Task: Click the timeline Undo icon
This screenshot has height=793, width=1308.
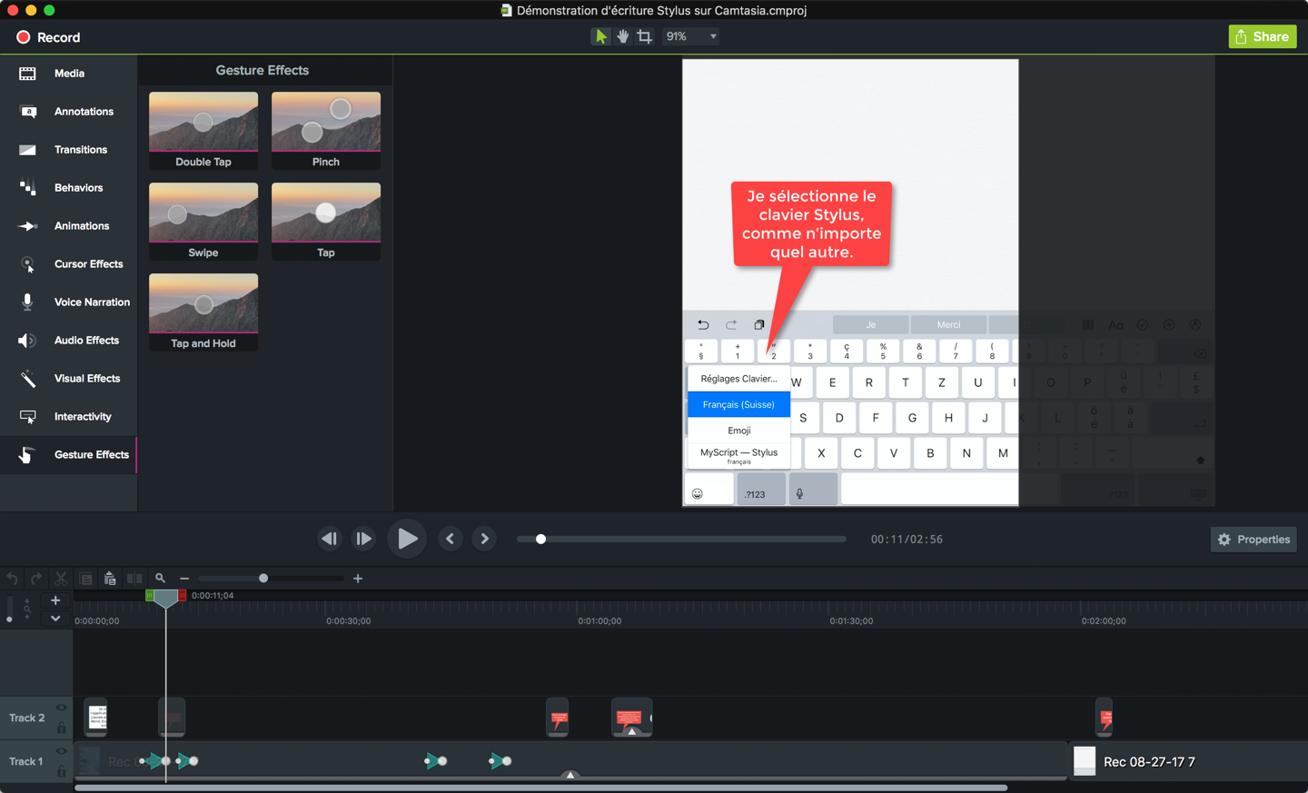Action: (12, 579)
